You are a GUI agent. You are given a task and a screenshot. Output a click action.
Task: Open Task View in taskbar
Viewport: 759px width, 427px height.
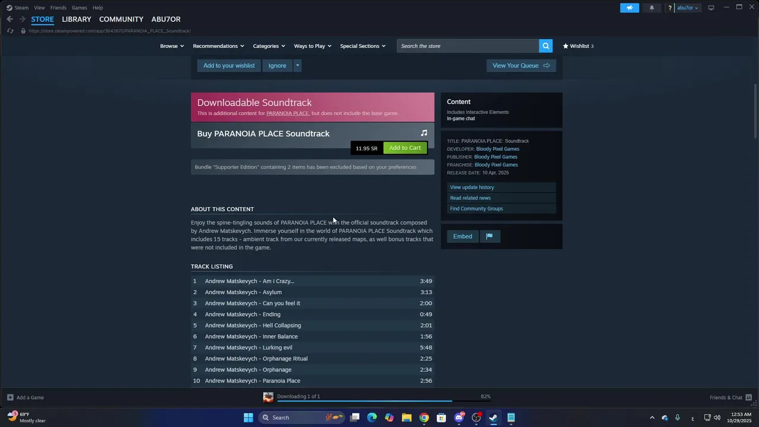click(355, 418)
